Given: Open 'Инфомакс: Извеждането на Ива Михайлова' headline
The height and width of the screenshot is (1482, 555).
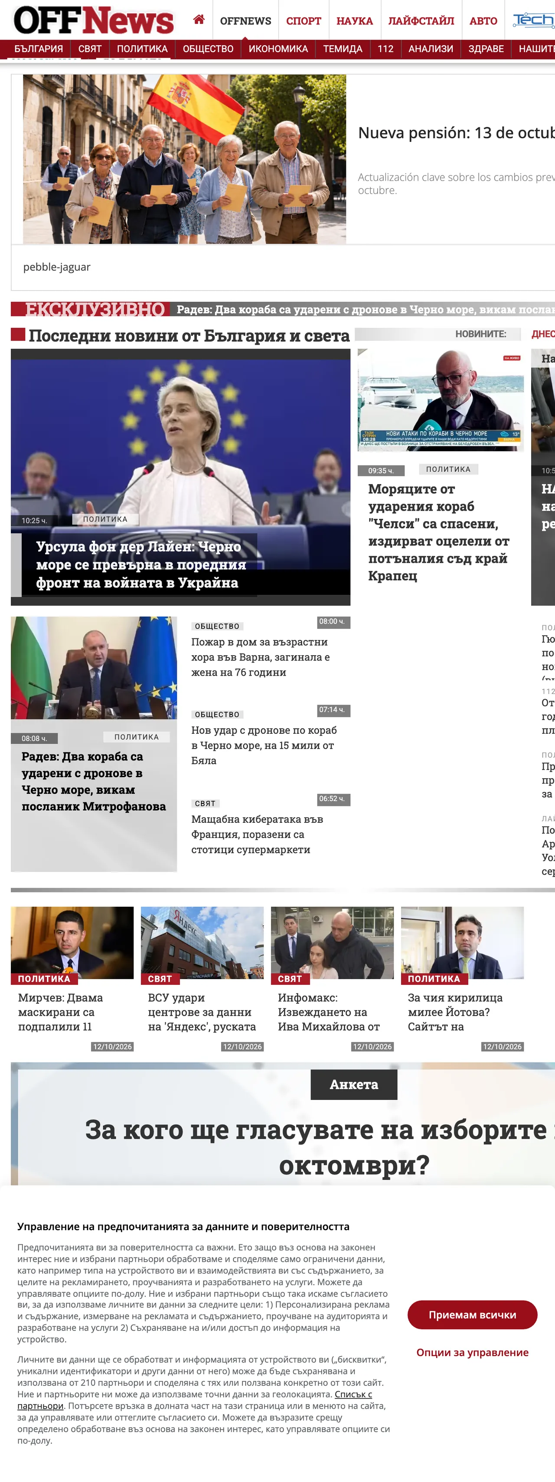Looking at the screenshot, I should [329, 1012].
